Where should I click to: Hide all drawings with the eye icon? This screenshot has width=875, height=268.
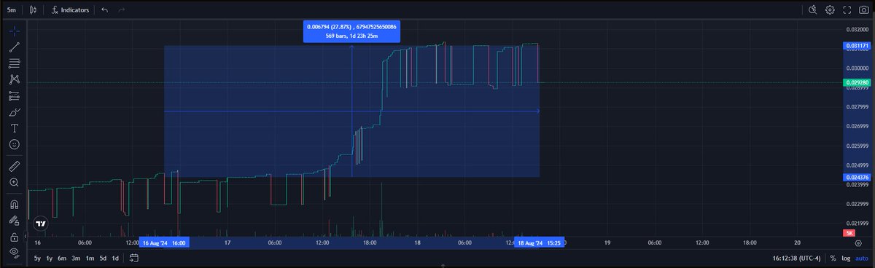click(14, 252)
